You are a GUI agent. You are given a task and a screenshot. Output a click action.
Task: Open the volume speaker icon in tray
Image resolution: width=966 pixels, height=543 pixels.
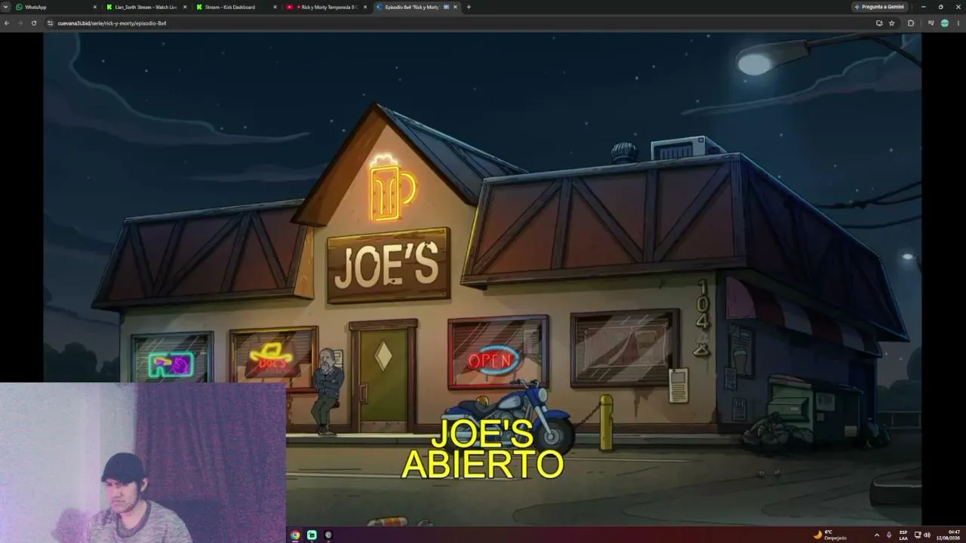(927, 535)
